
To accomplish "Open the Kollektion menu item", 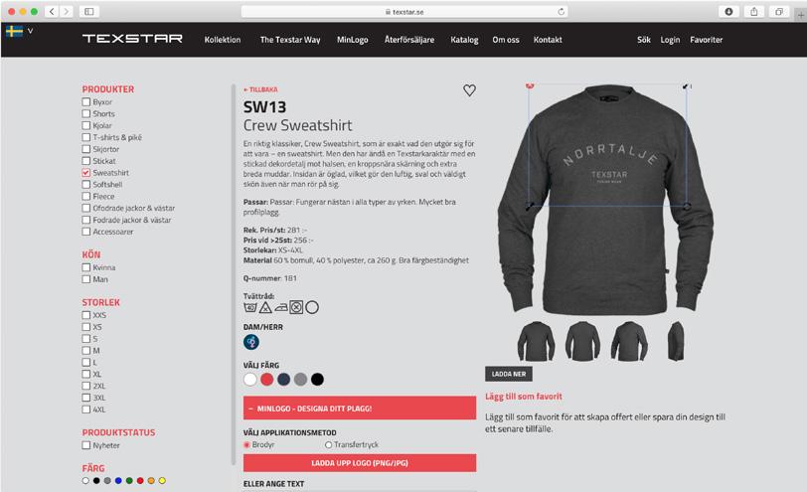I will point(223,40).
